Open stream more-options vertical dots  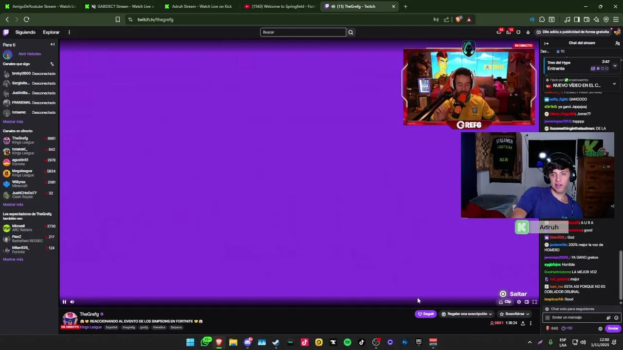tap(531, 323)
